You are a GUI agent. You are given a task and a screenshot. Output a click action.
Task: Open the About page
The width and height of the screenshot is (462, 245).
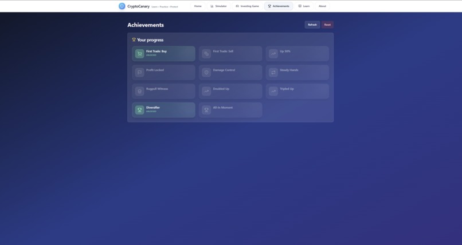[x=322, y=6]
